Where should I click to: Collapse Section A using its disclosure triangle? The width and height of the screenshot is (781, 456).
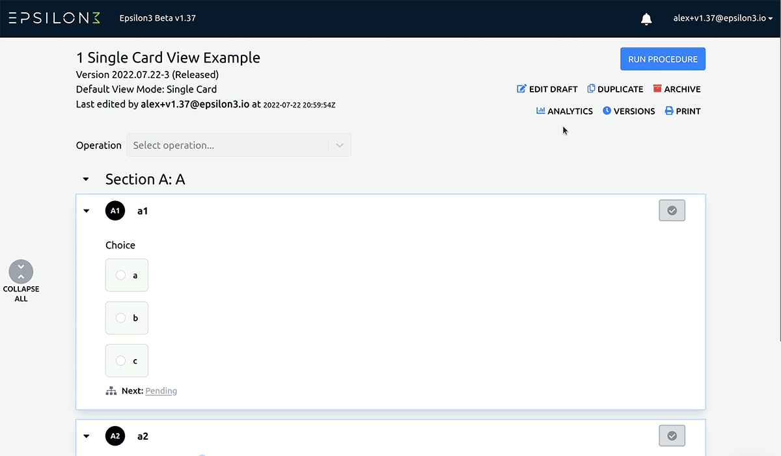(x=85, y=179)
